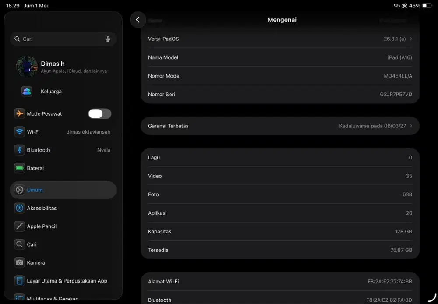This screenshot has width=438, height=304.
Task: Tap the microphone icon in search field
Action: pyautogui.click(x=108, y=39)
